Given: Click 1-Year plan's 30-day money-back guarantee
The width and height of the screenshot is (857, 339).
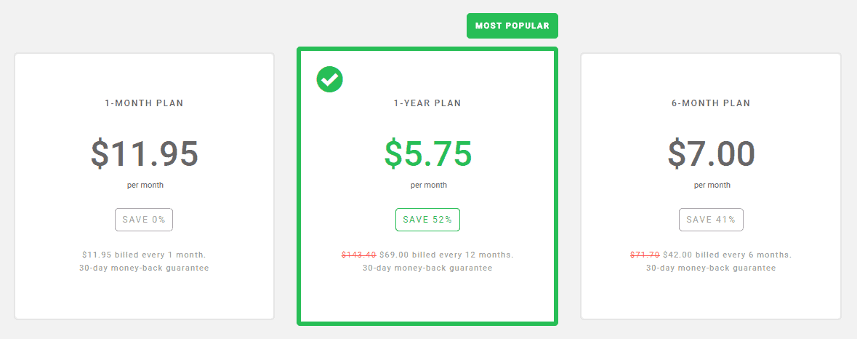Looking at the screenshot, I should (427, 268).
